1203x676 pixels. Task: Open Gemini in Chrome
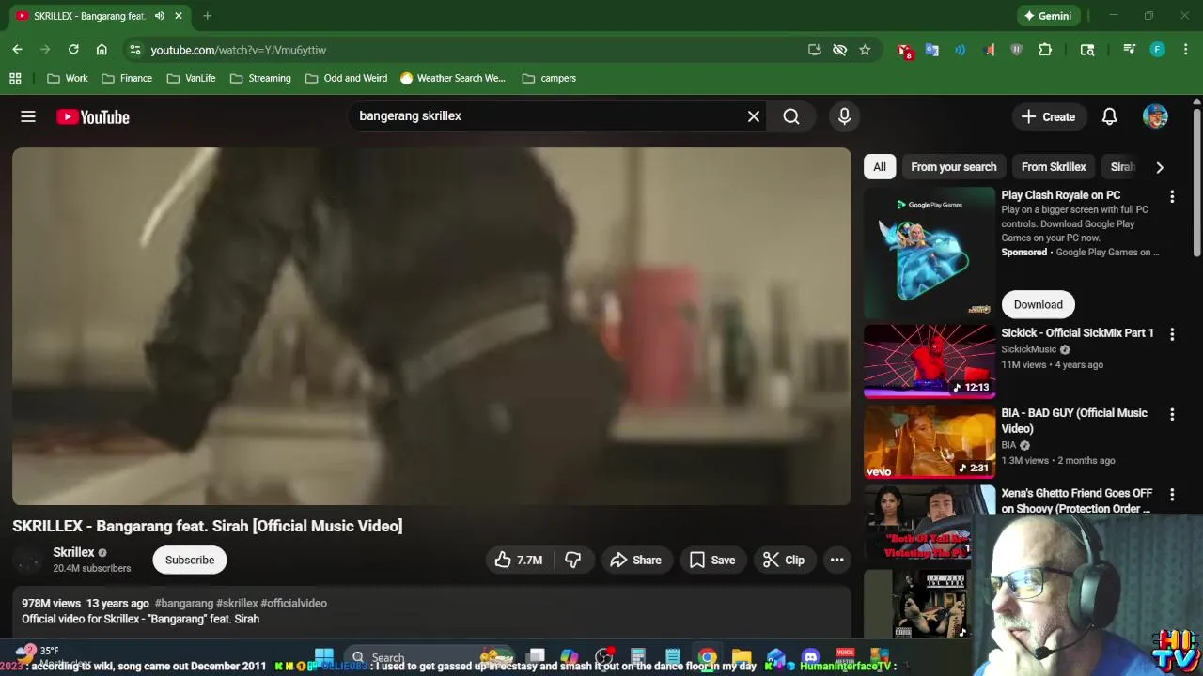[1048, 16]
